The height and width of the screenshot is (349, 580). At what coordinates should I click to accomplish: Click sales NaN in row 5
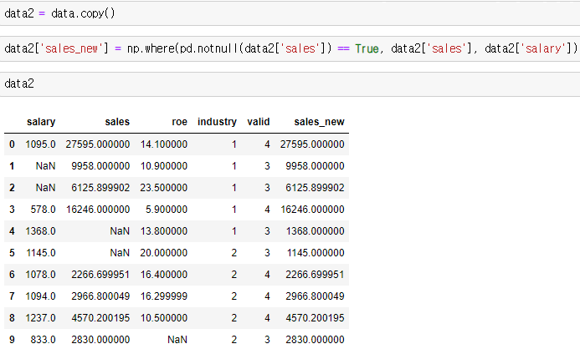click(120, 253)
